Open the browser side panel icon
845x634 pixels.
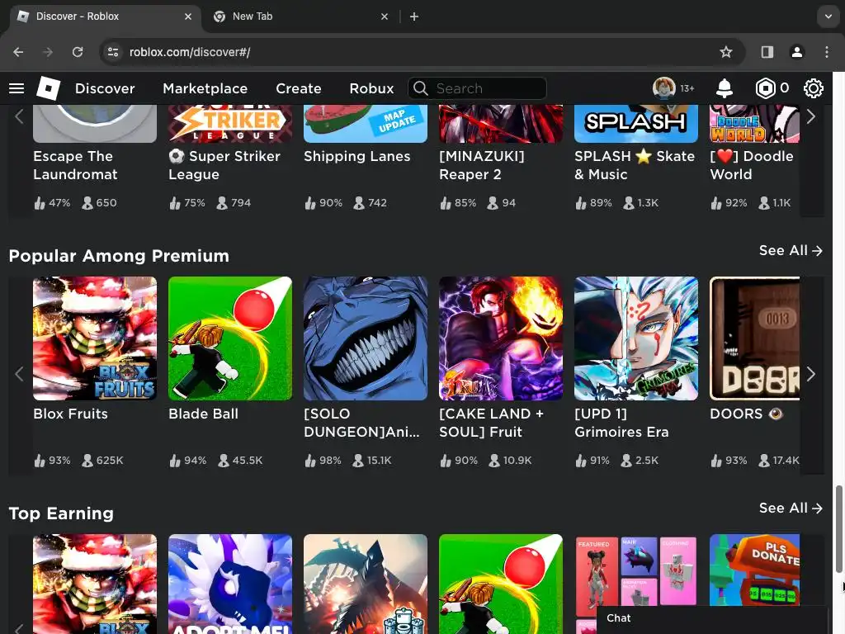pos(767,52)
